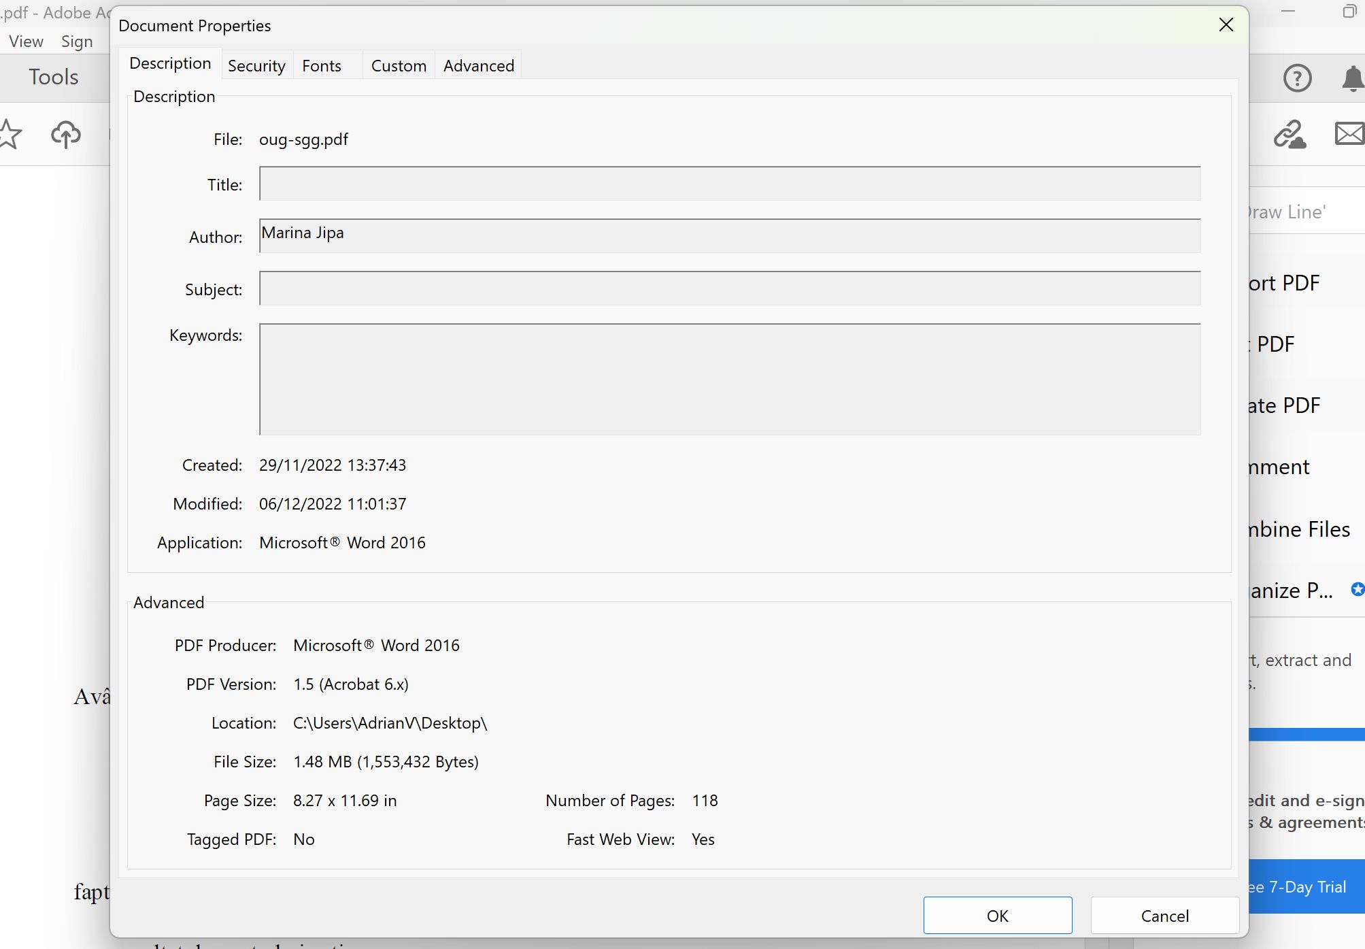The width and height of the screenshot is (1365, 949).
Task: Go to the Advanced tab
Action: [479, 66]
